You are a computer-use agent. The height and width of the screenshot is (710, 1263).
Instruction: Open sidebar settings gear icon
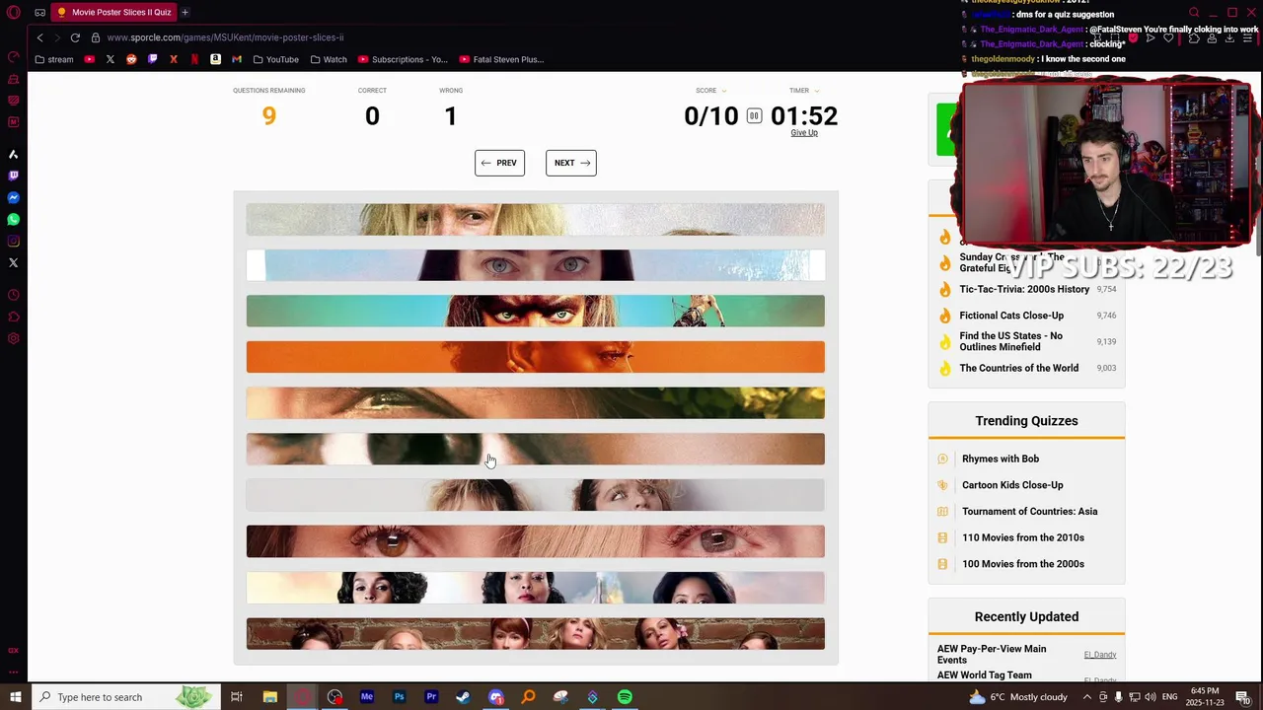(x=14, y=338)
